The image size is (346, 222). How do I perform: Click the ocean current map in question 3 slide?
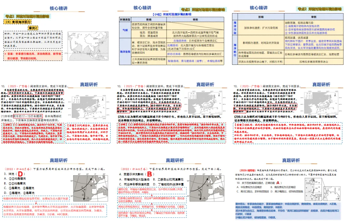[x=91, y=188]
